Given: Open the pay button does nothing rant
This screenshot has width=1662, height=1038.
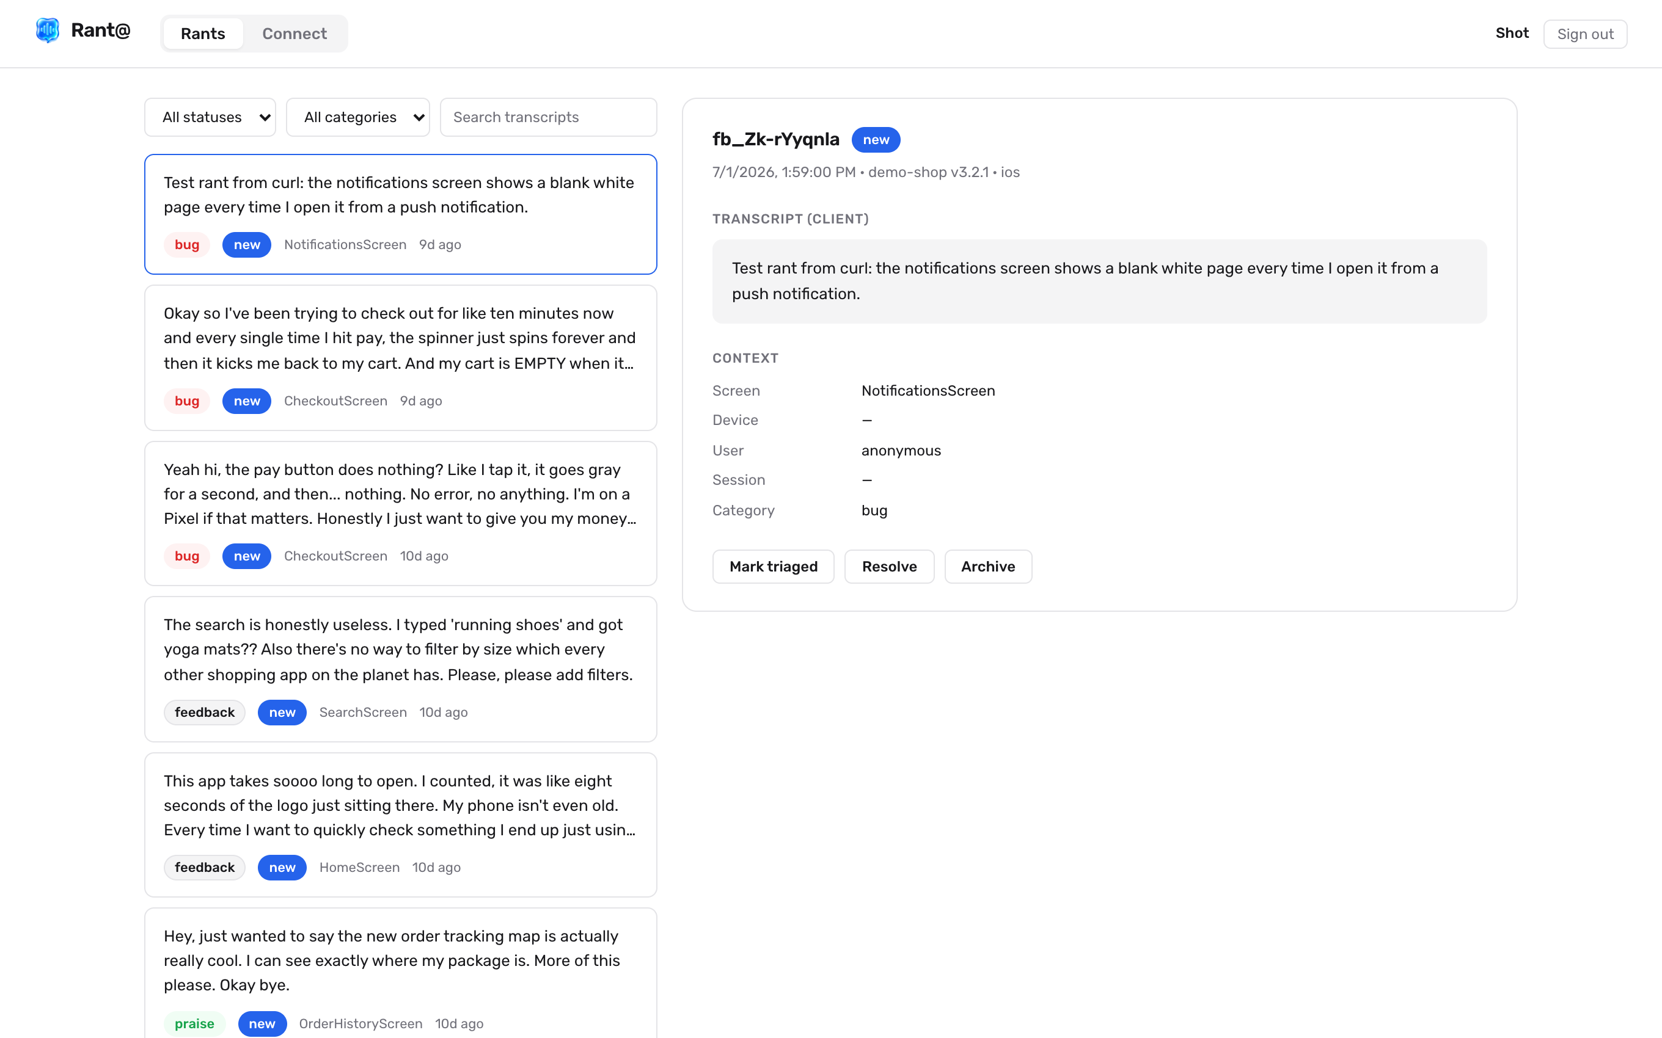Looking at the screenshot, I should pos(400,514).
